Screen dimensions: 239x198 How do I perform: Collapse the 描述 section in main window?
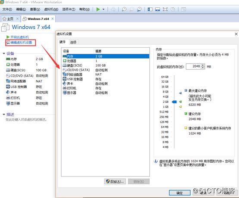[4, 114]
